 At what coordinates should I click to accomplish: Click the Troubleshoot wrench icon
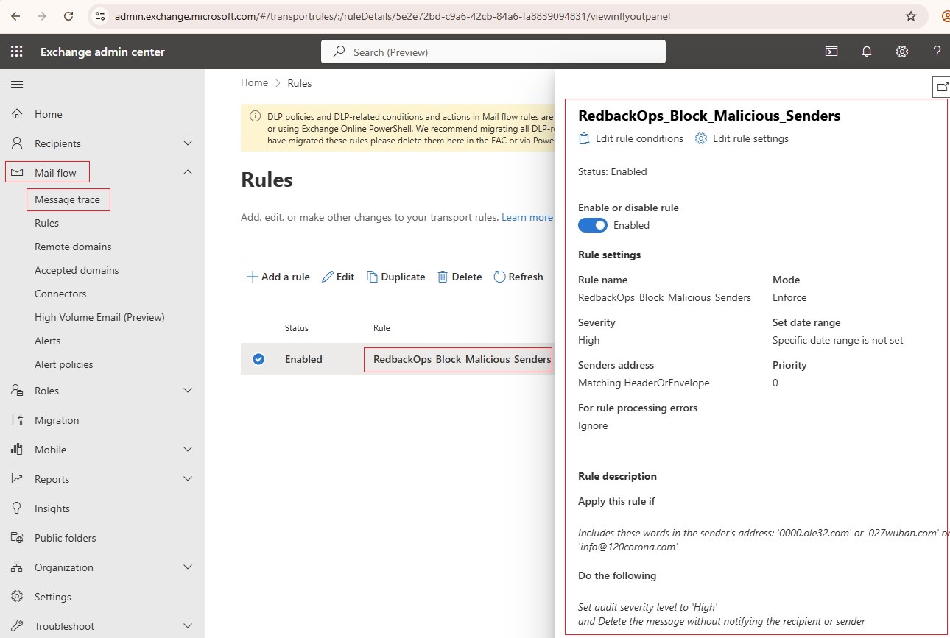click(x=17, y=626)
